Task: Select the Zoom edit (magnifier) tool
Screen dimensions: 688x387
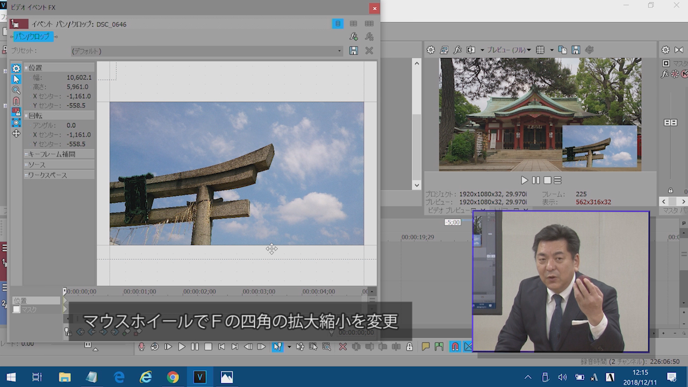Action: click(x=16, y=90)
